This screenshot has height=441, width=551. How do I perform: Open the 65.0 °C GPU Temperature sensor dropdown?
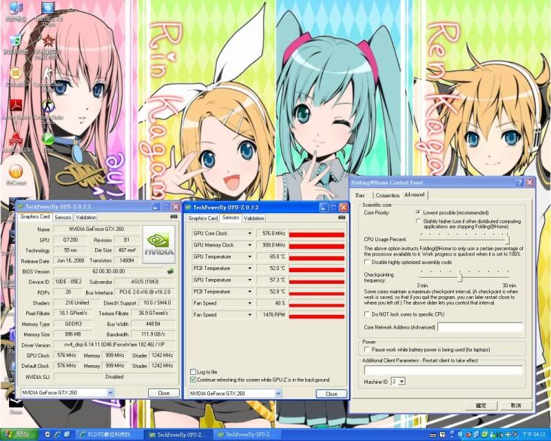coord(249,256)
